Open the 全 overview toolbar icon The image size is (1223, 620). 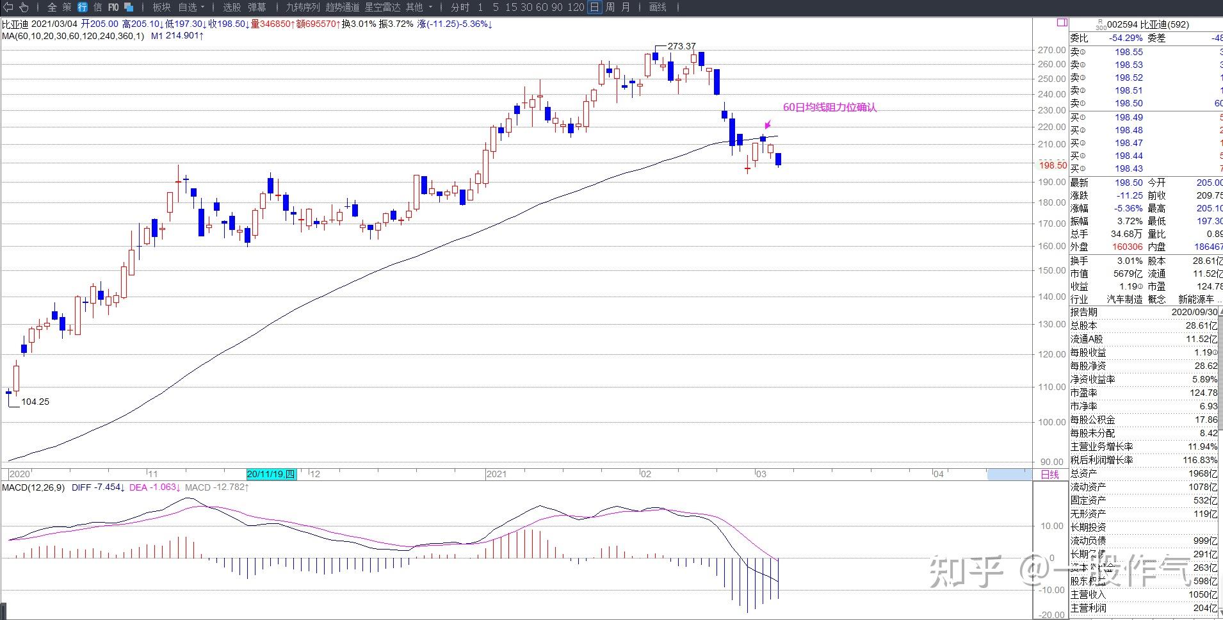click(x=53, y=7)
